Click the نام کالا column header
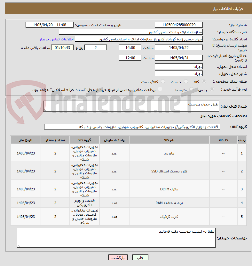Screen dimensions: 252x266 coord(169,140)
